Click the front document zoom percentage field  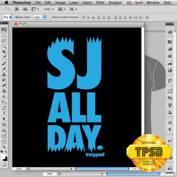click(x=19, y=169)
